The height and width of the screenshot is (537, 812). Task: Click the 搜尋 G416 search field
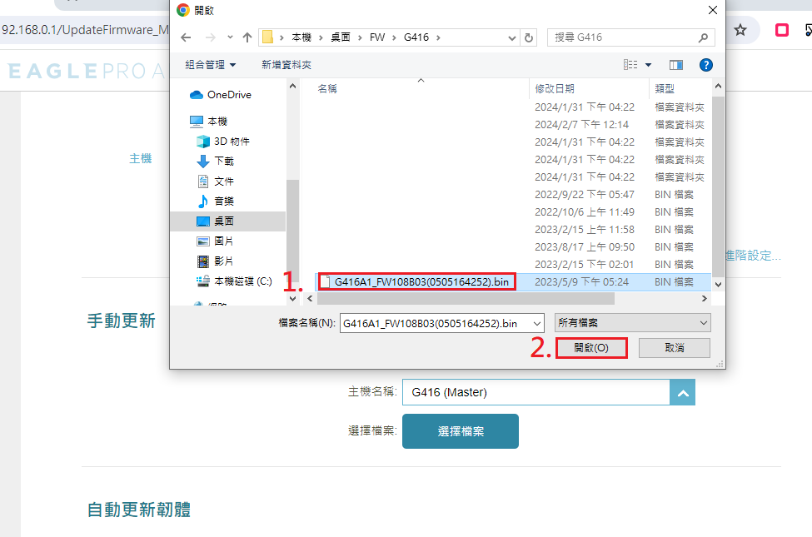point(625,37)
